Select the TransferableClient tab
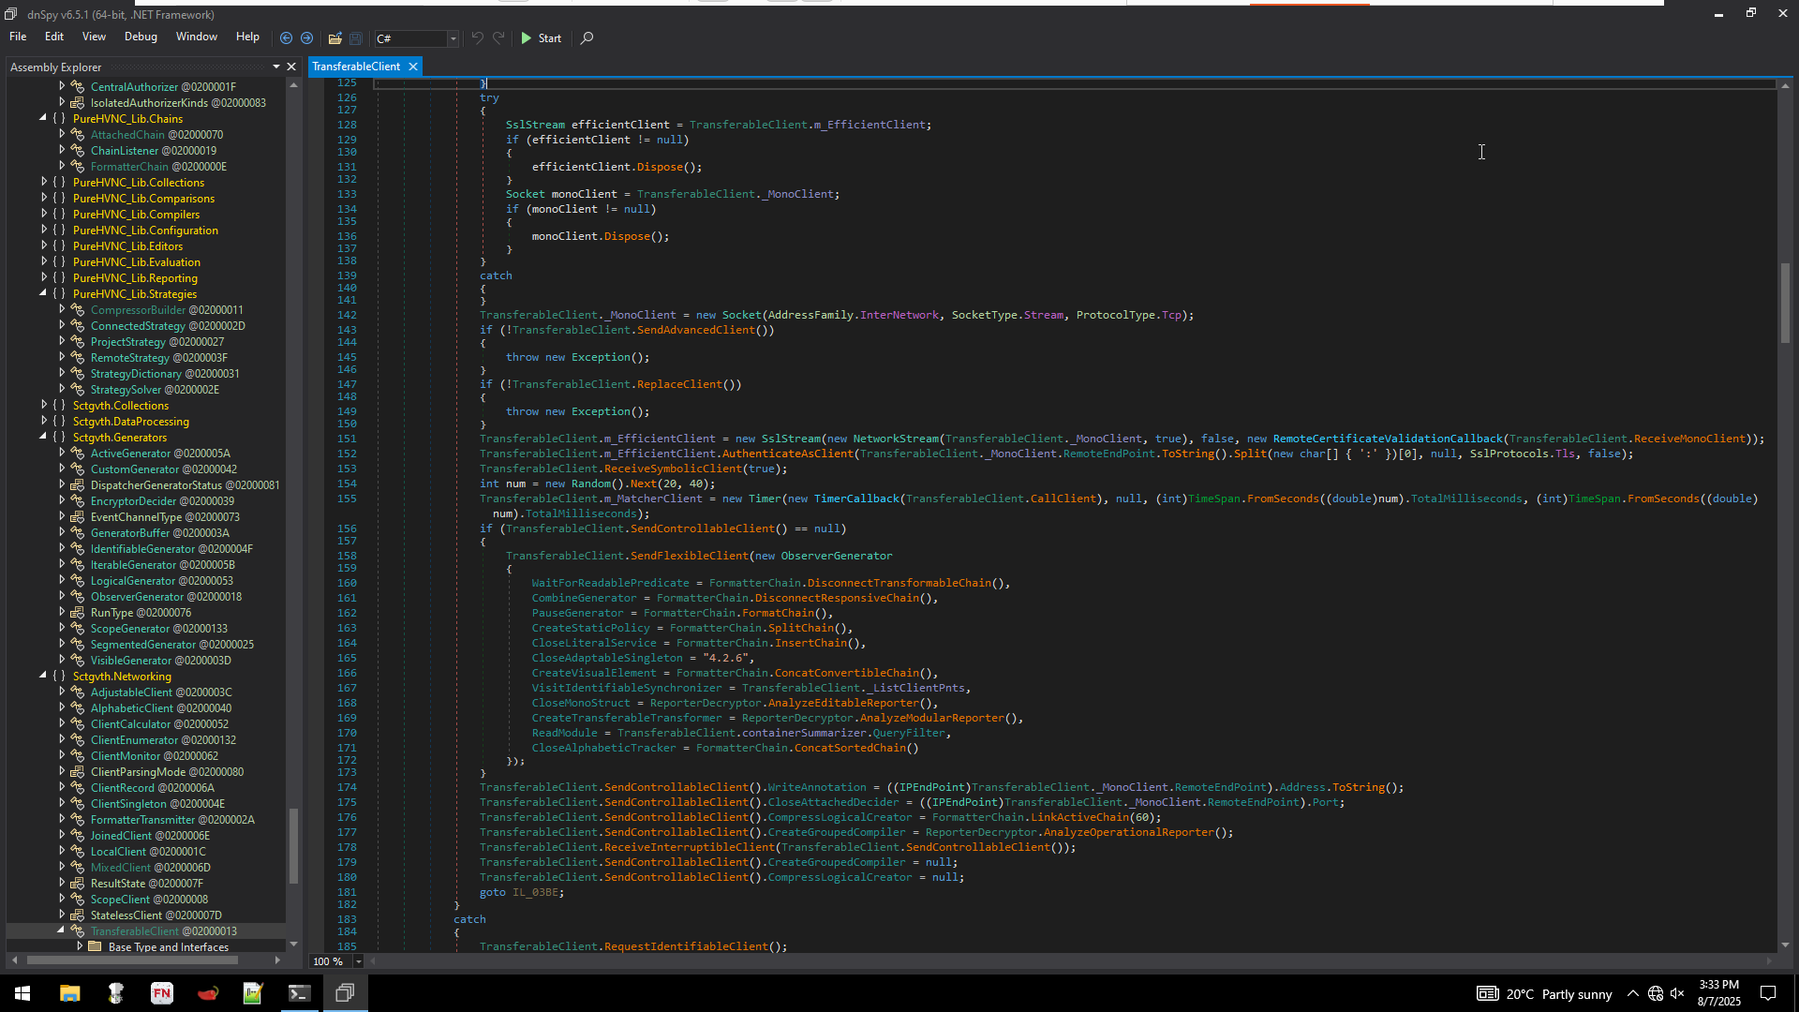Viewport: 1799px width, 1012px height. pos(357,67)
